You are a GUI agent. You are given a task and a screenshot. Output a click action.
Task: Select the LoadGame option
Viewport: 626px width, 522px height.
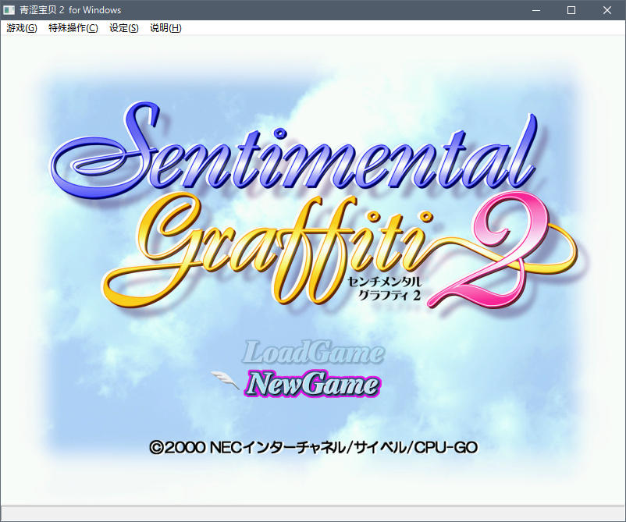coord(312,353)
